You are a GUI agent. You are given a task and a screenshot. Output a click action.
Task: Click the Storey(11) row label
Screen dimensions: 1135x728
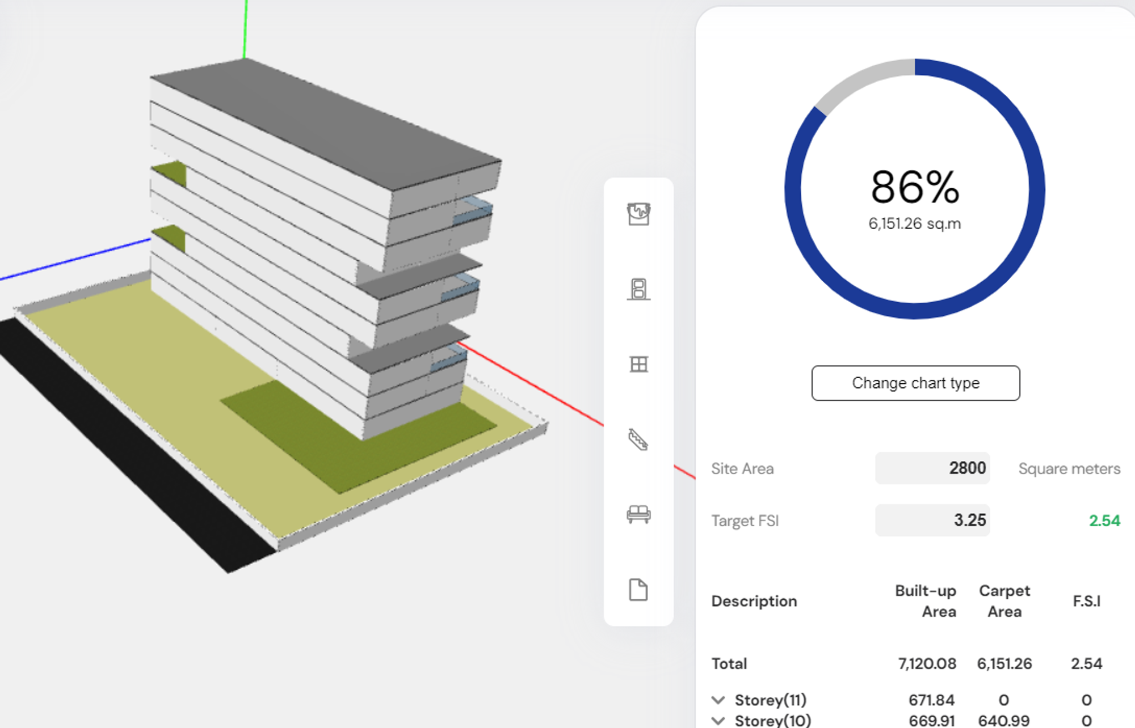[x=771, y=700]
